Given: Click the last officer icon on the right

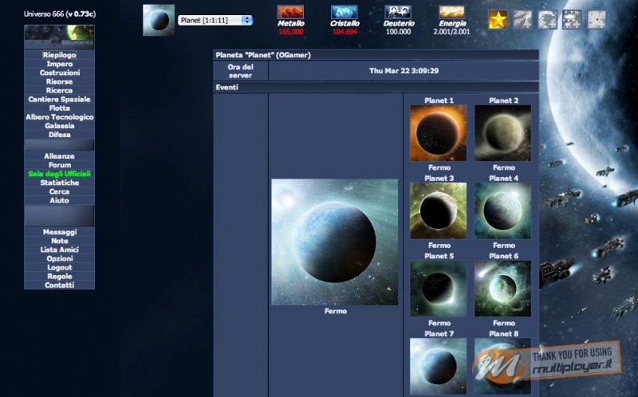Looking at the screenshot, I should pos(597,19).
